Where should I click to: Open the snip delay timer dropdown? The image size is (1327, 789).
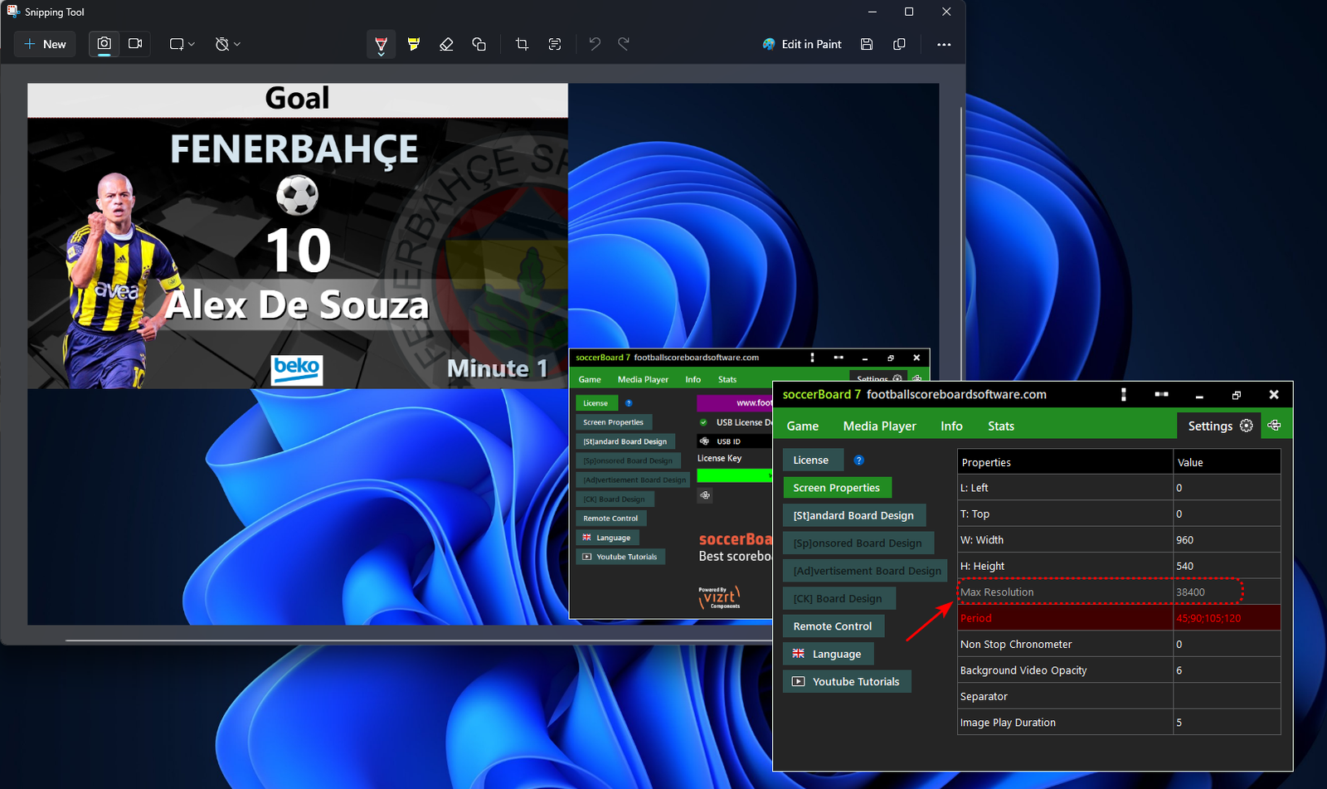pos(227,44)
